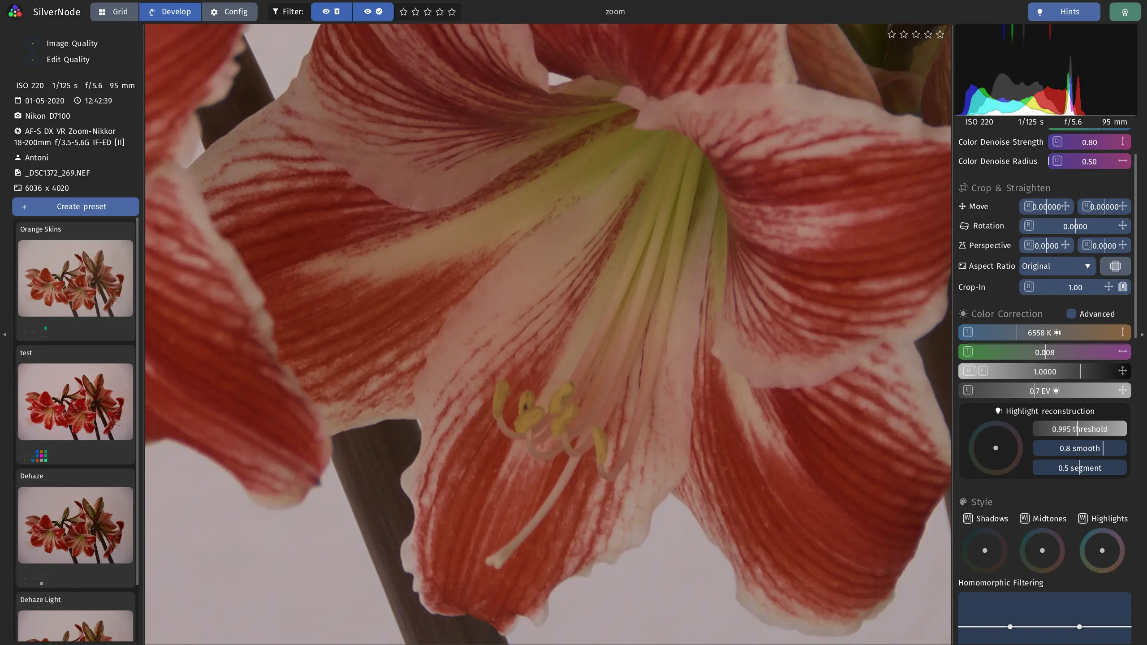The image size is (1147, 645).
Task: Toggle the show-deleted (eye and trash) filter
Action: 331,12
